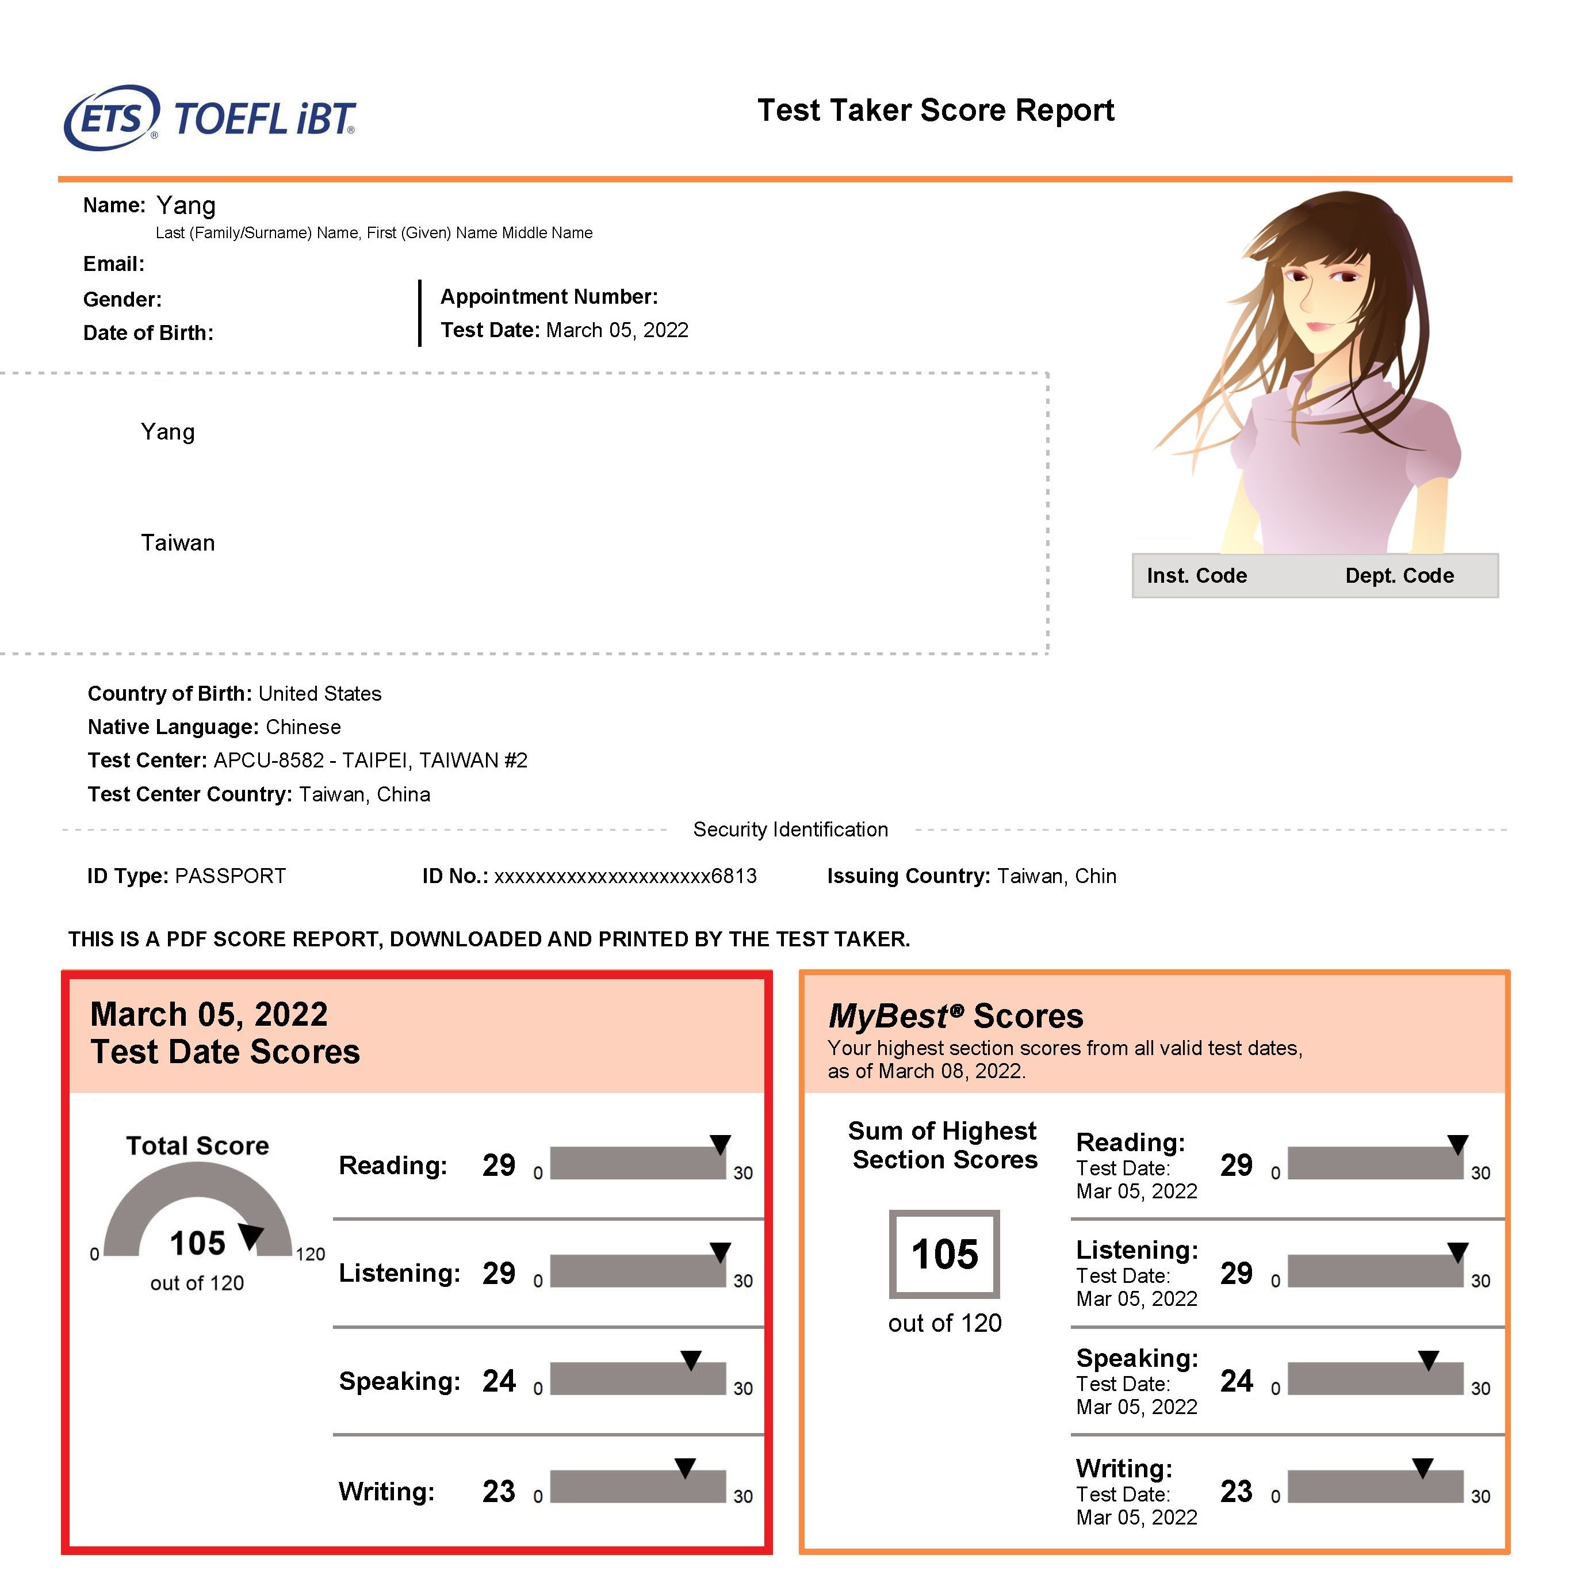Click the Appointment Number: label
This screenshot has width=1577, height=1578.
click(549, 296)
